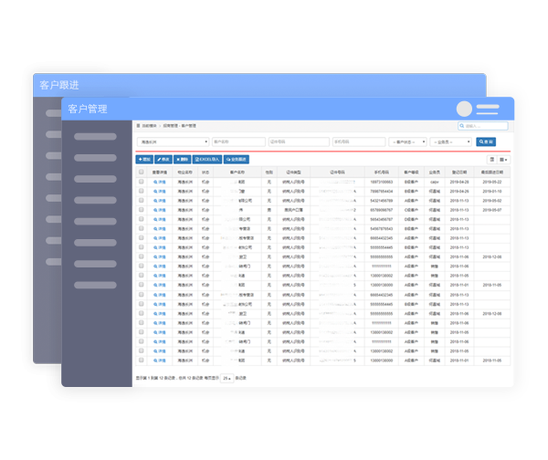548x460 pixels.
Task: Click the blue 增加 add button
Action: [144, 159]
